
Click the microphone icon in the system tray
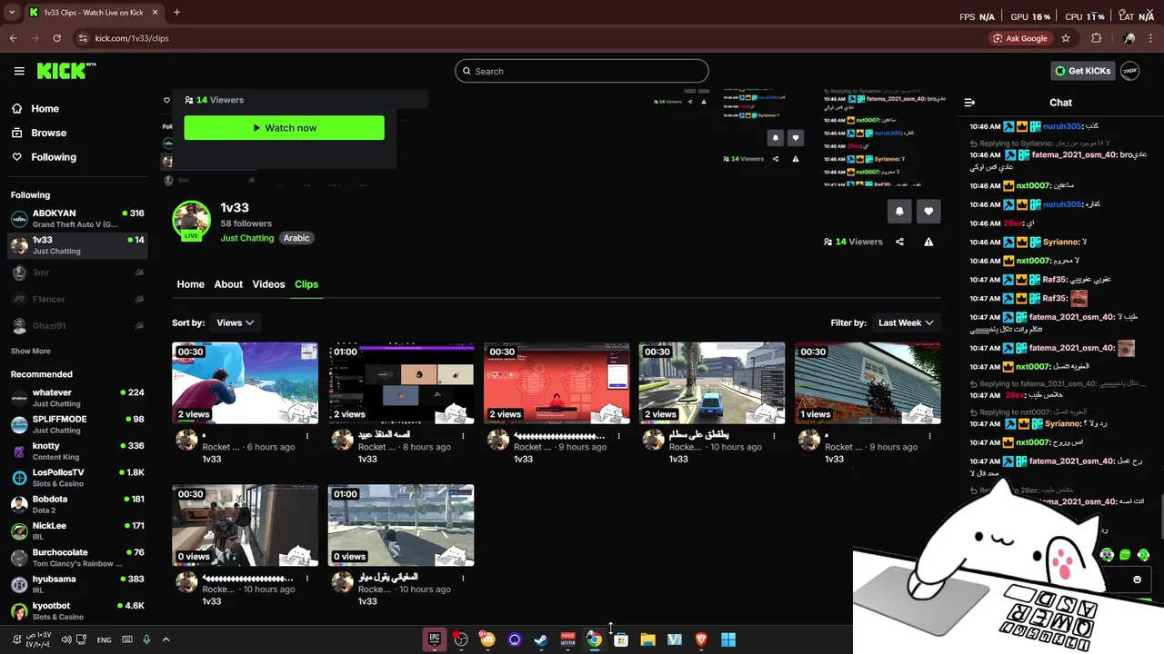click(x=146, y=639)
